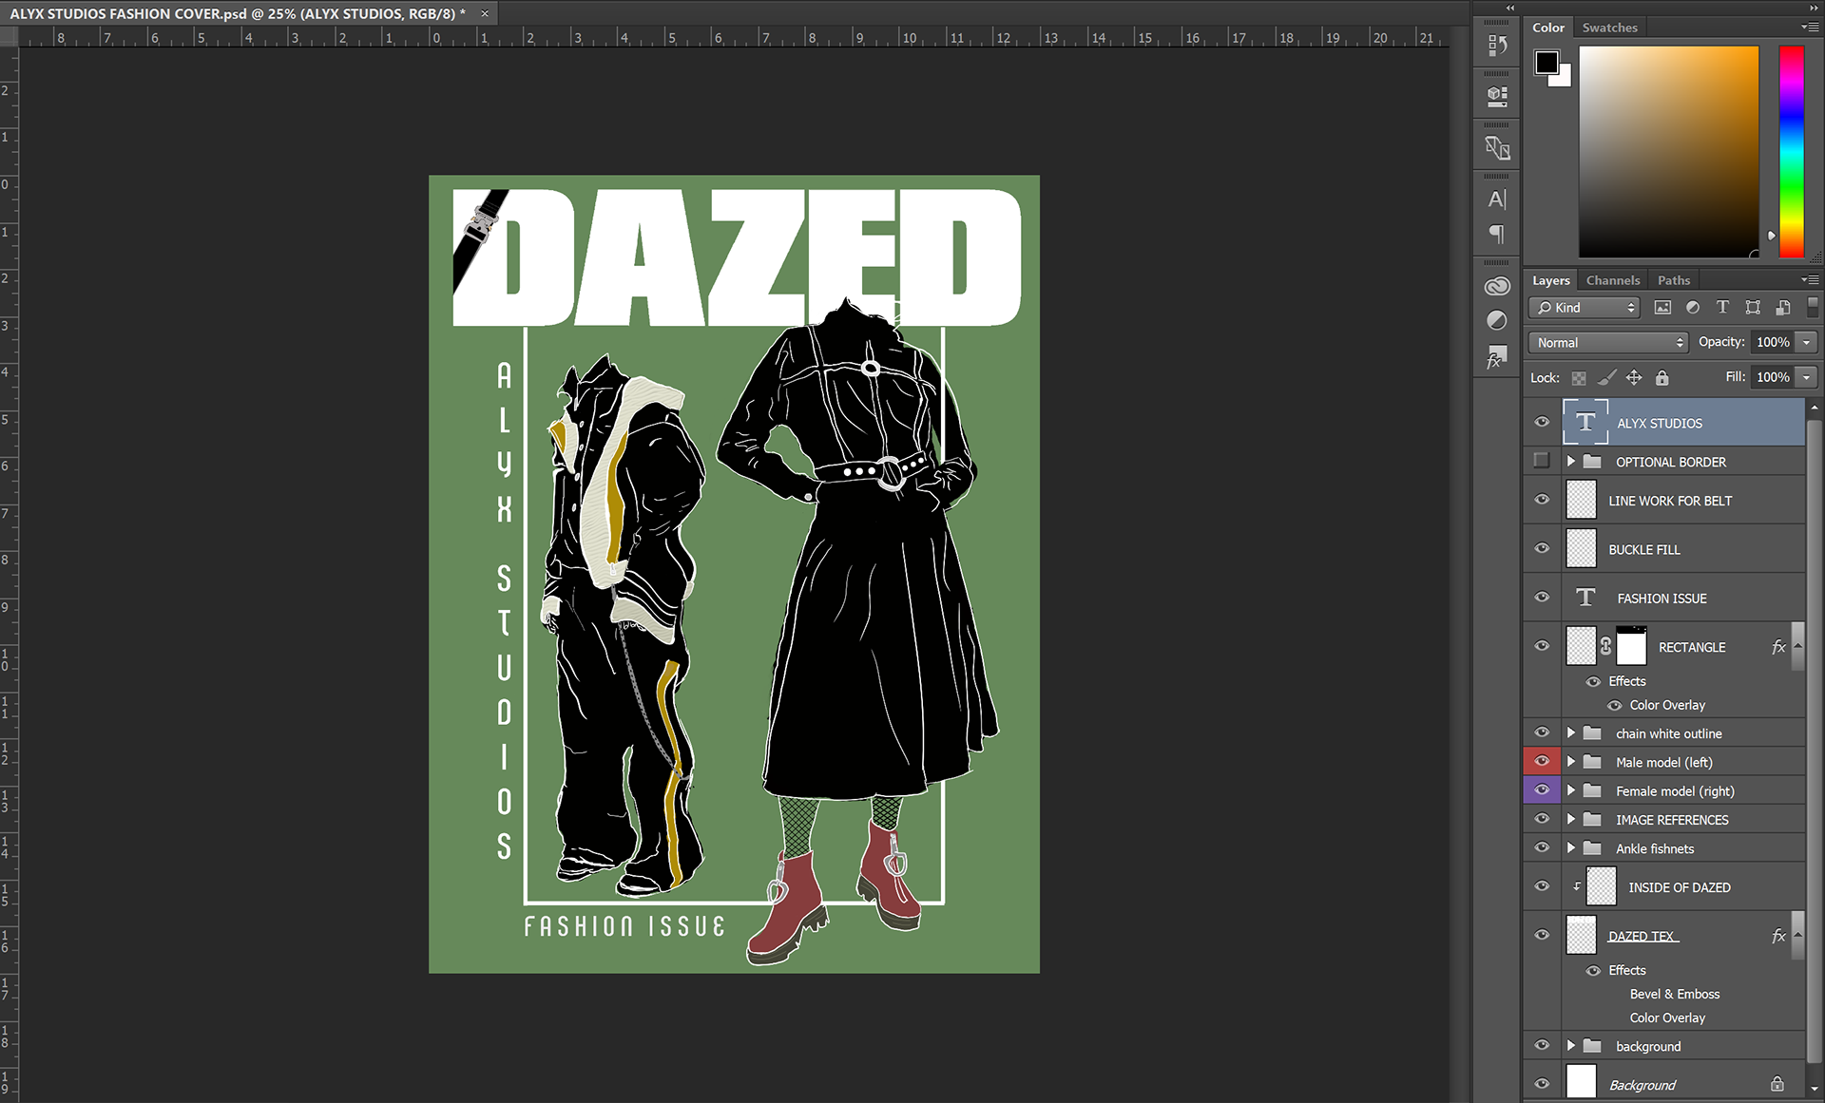1825x1103 pixels.
Task: Toggle RECTANGLE Color Overlay effect visibility
Action: point(1614,705)
